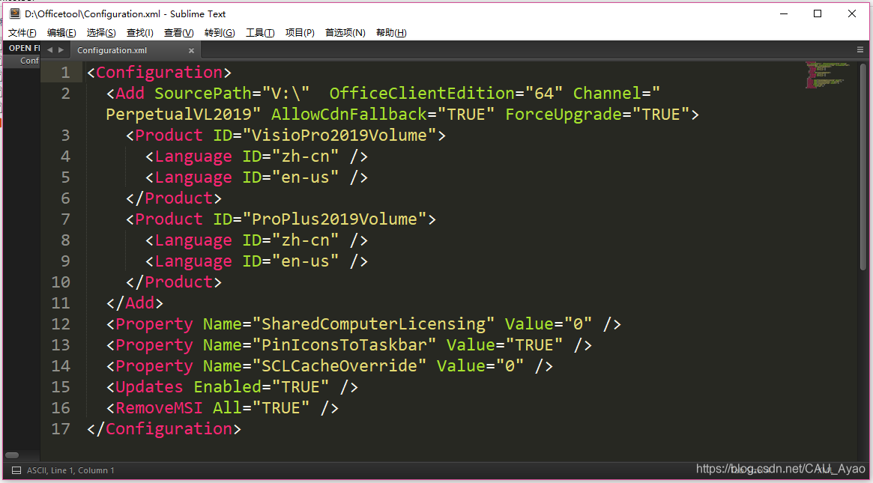Click the next tab arrow

tap(61, 50)
